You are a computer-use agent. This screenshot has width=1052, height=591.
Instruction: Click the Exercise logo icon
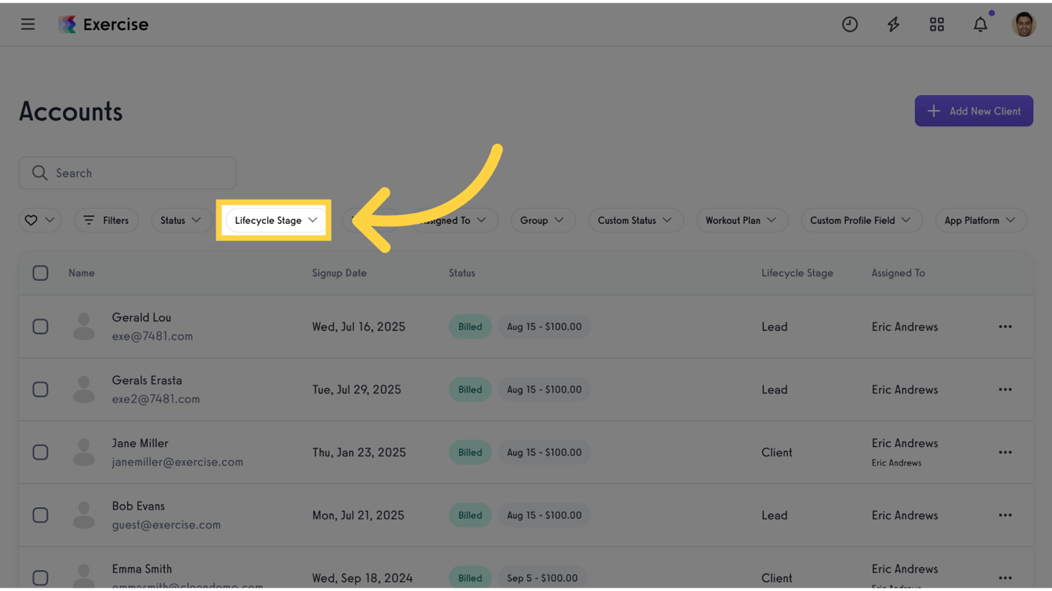67,25
